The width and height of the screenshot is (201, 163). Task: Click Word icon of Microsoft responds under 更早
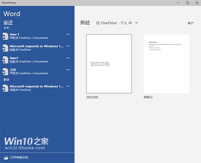pyautogui.click(x=5, y=88)
